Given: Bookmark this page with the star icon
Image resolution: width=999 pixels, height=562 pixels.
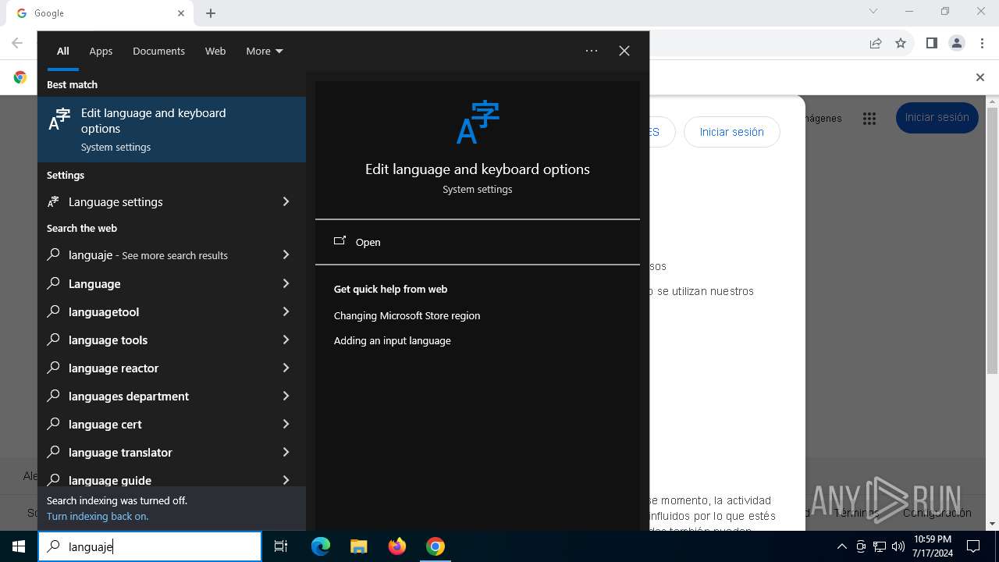Looking at the screenshot, I should (x=901, y=43).
